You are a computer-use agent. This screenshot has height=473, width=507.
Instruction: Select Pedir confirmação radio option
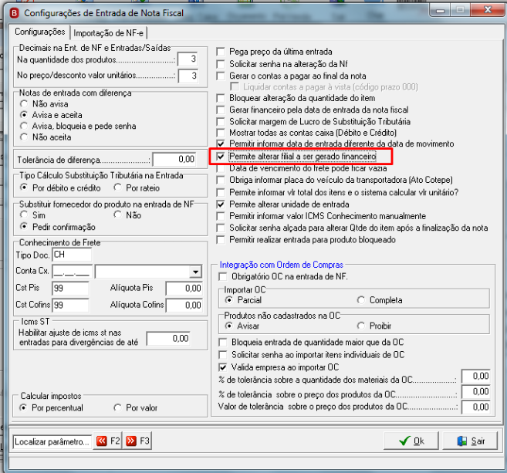click(24, 227)
